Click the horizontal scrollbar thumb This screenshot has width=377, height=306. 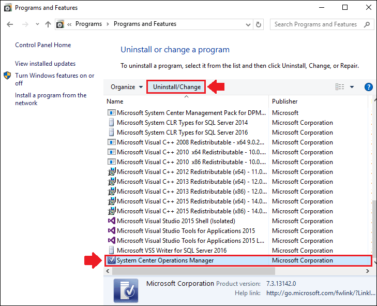point(193,271)
